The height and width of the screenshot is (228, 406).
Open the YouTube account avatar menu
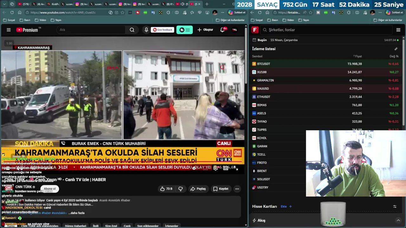[x=235, y=30]
